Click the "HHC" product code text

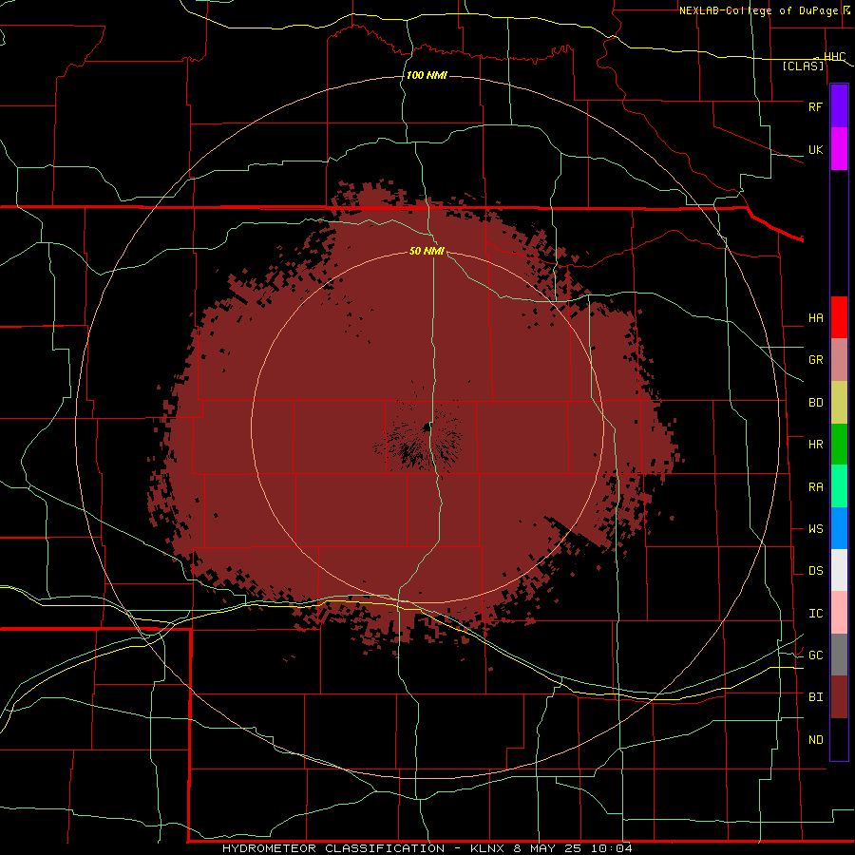(835, 56)
